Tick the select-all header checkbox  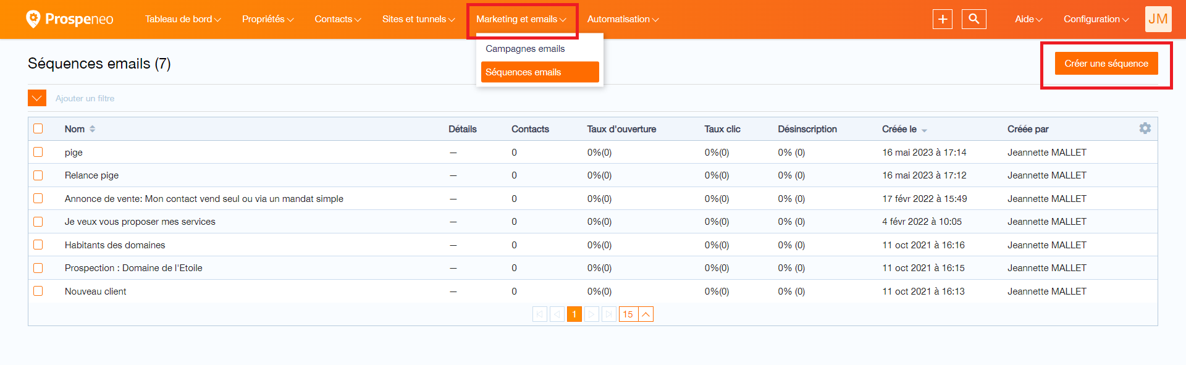pos(38,128)
